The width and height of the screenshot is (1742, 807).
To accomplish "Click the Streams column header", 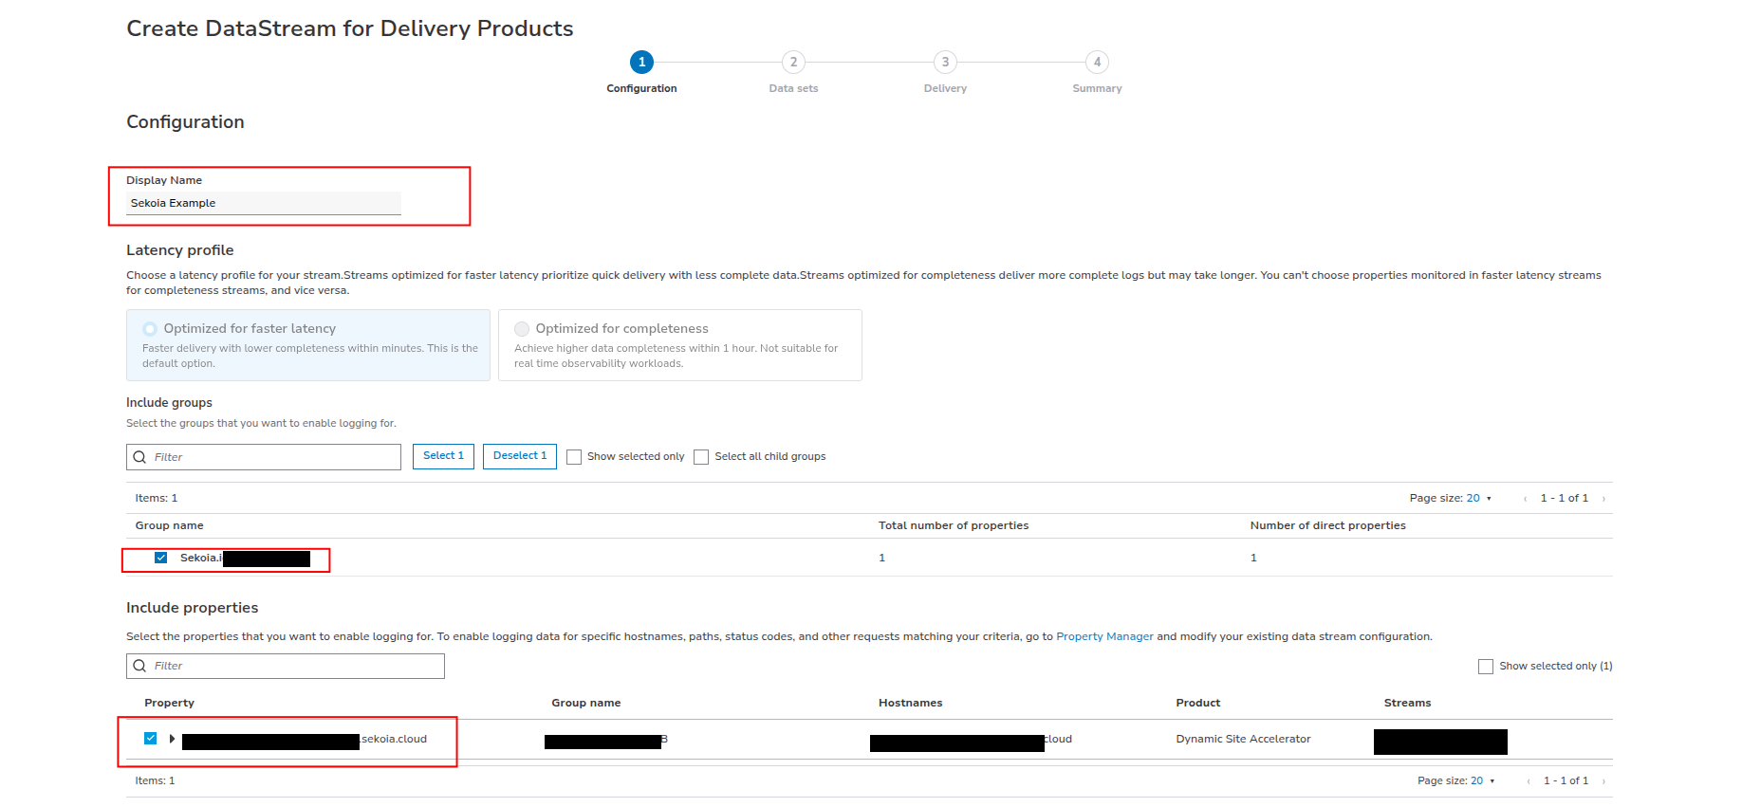I will (1408, 703).
